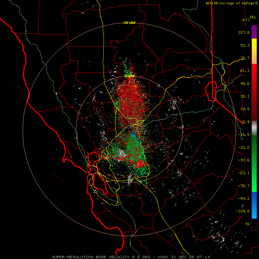Click the -94.2 velocity scale value
Viewport: 259px width, 259px height.
pyautogui.click(x=244, y=199)
